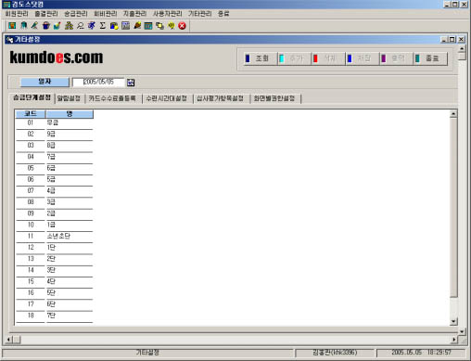Click the blue trash bucket toolbar icon
Image resolution: width=471 pixels, height=361 pixels.
[x=46, y=26]
